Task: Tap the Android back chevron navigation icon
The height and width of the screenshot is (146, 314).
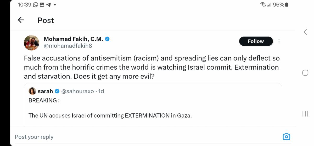Action: pos(305,32)
